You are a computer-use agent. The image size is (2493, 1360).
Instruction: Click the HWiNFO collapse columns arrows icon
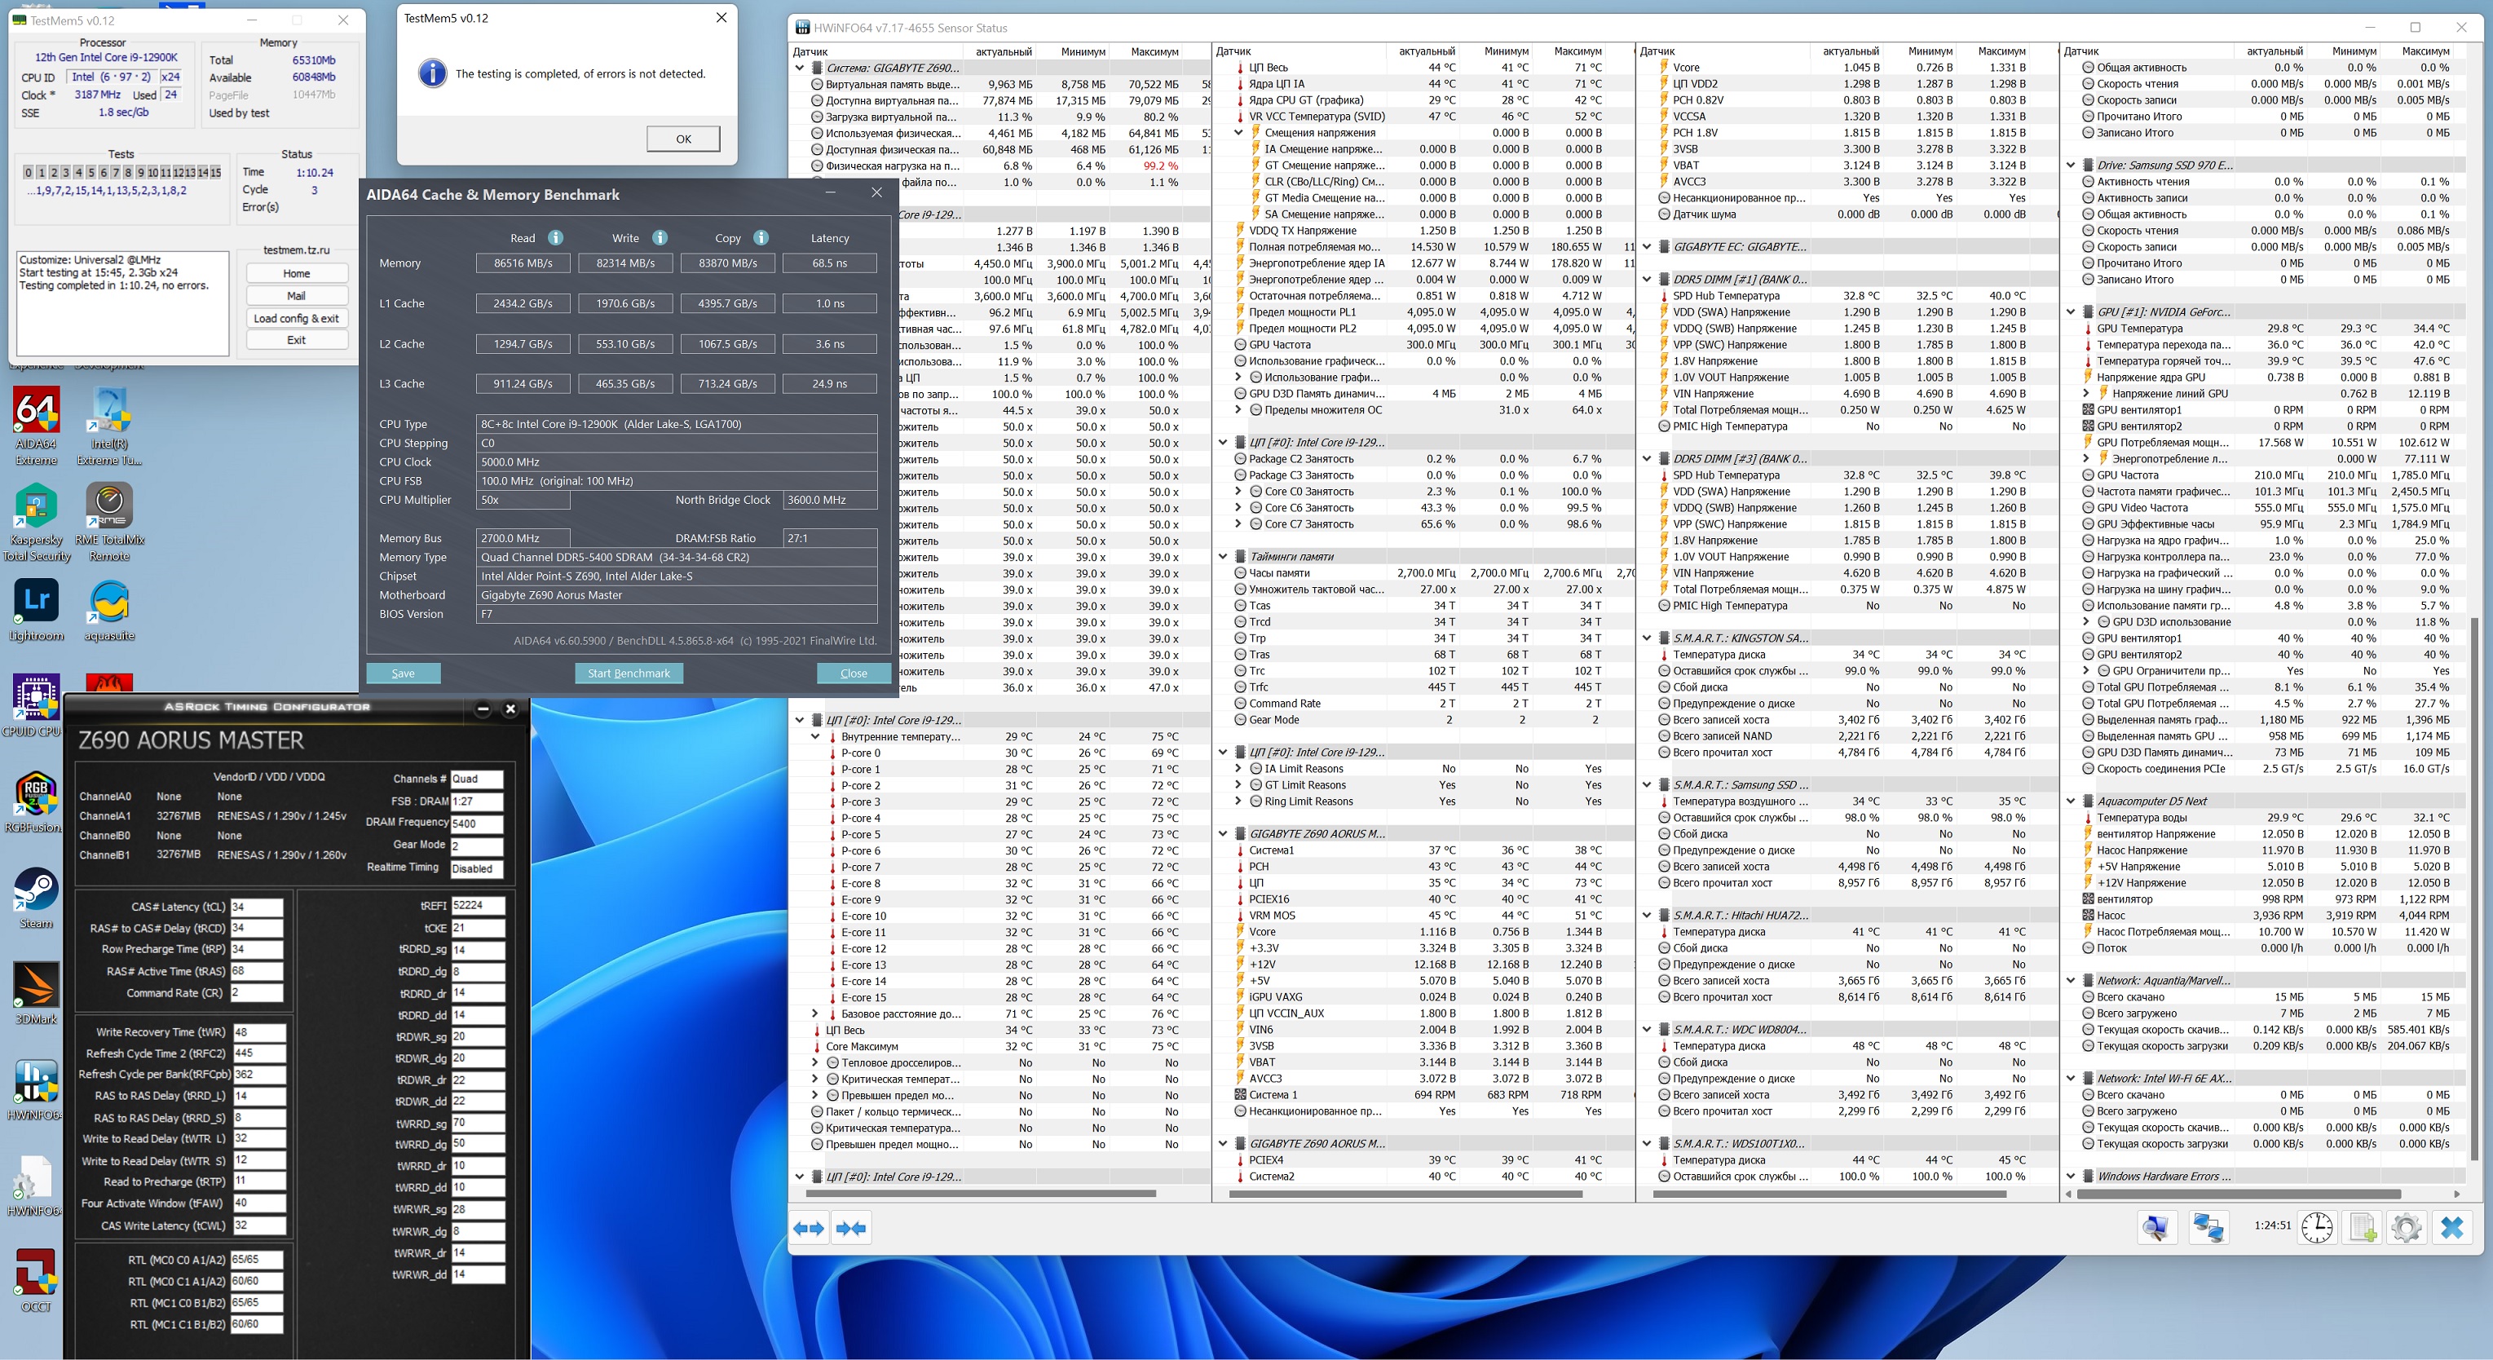click(852, 1227)
